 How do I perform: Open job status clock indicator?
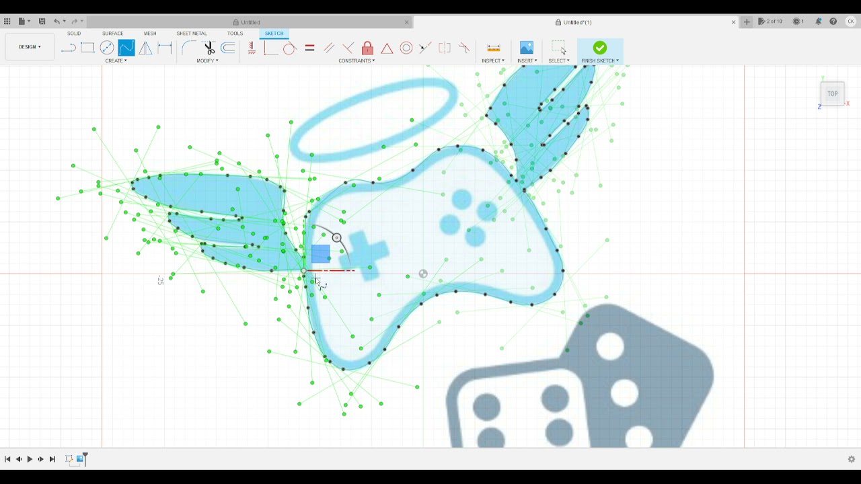pos(798,22)
